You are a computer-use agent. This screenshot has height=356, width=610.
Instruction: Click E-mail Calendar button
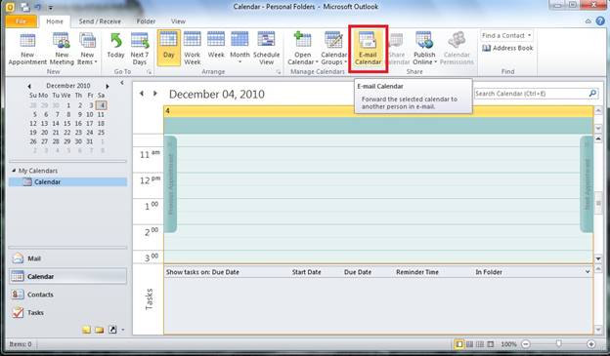click(x=368, y=49)
